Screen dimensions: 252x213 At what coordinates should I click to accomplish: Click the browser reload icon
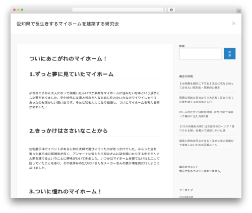164,10
